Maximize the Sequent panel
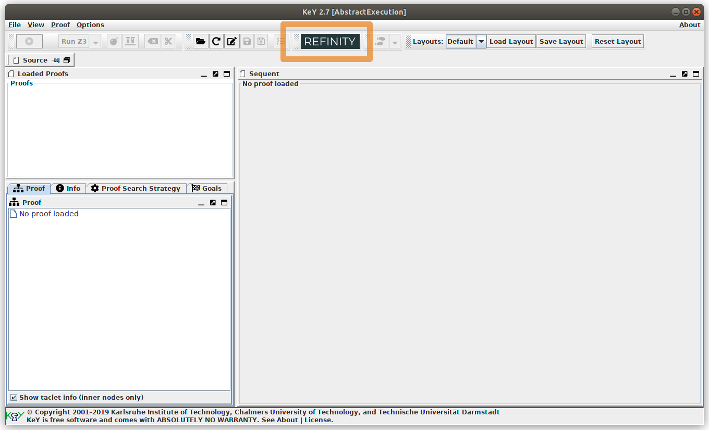 point(696,74)
